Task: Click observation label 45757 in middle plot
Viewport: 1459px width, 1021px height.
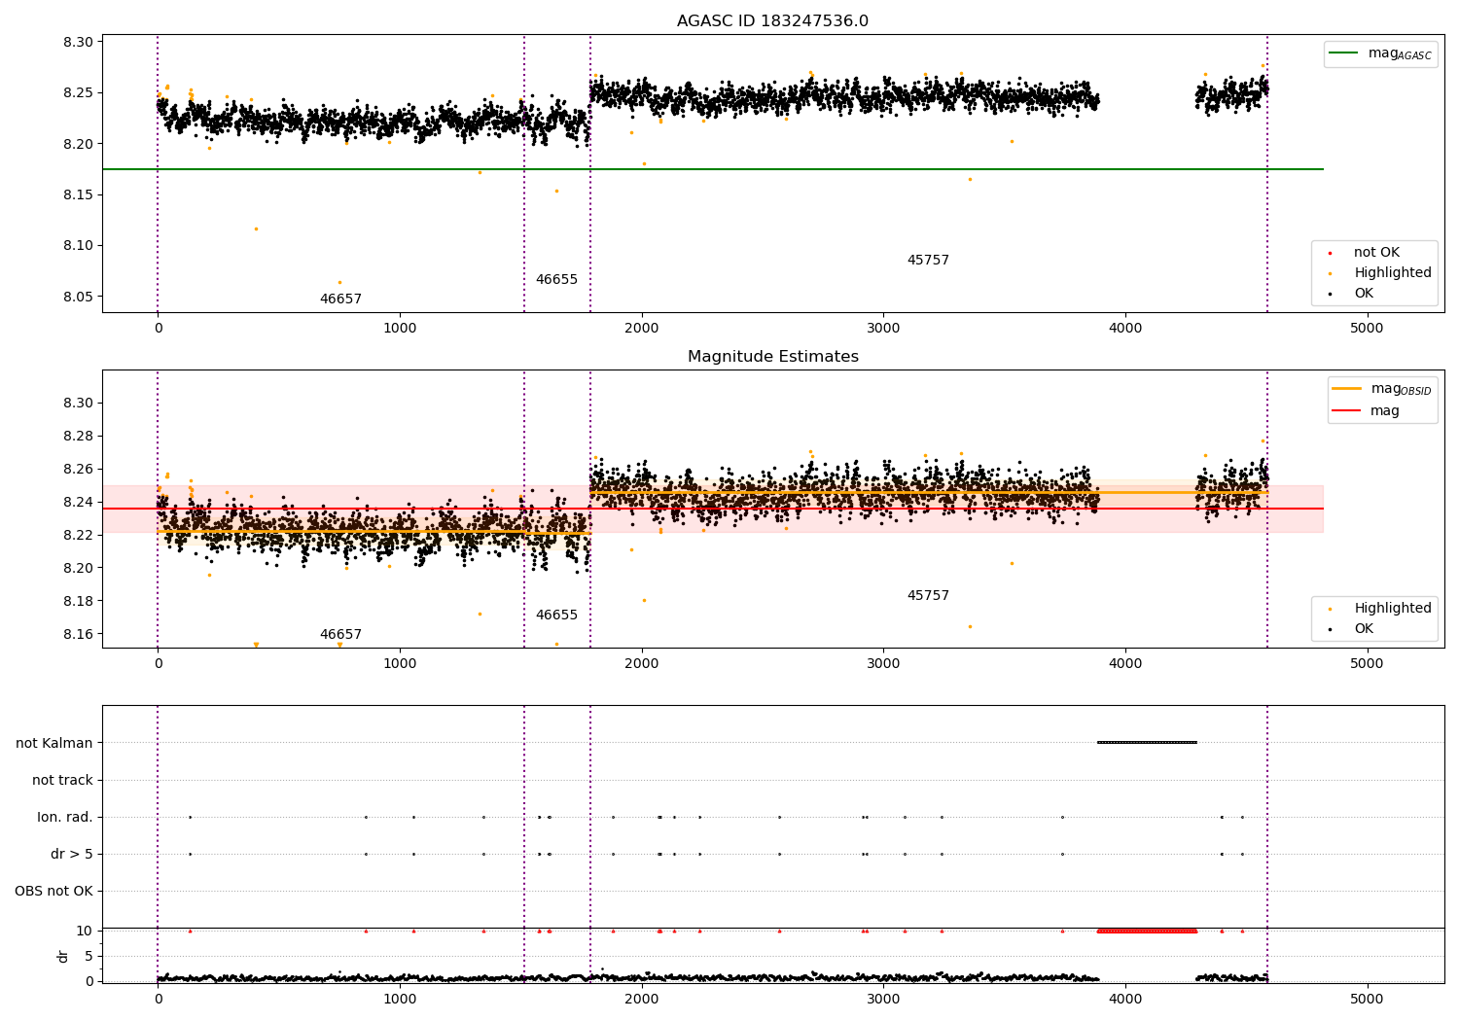Action: (928, 596)
